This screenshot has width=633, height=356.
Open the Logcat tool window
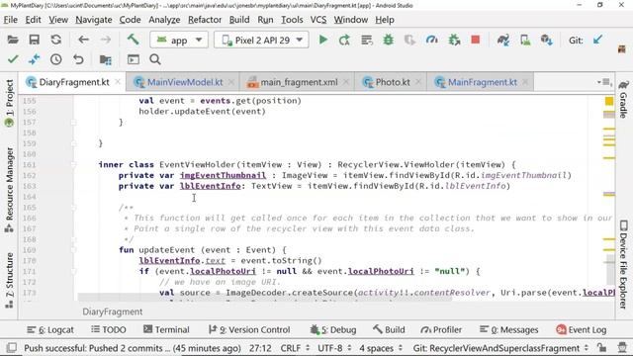point(50,329)
